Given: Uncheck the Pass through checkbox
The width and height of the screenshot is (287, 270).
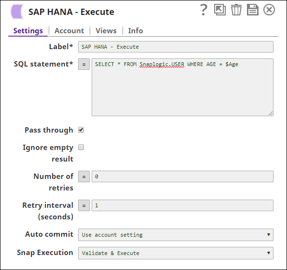Looking at the screenshot, I should click(81, 130).
